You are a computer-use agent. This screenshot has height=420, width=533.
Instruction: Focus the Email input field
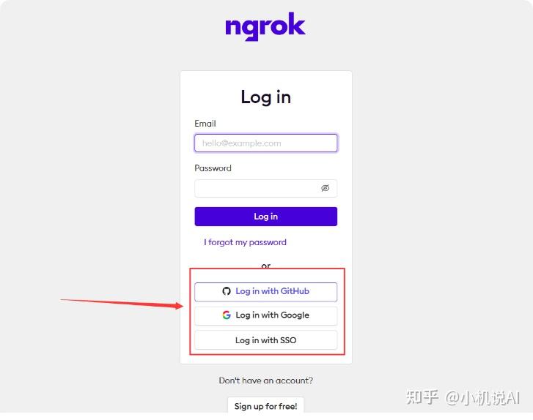pos(266,143)
